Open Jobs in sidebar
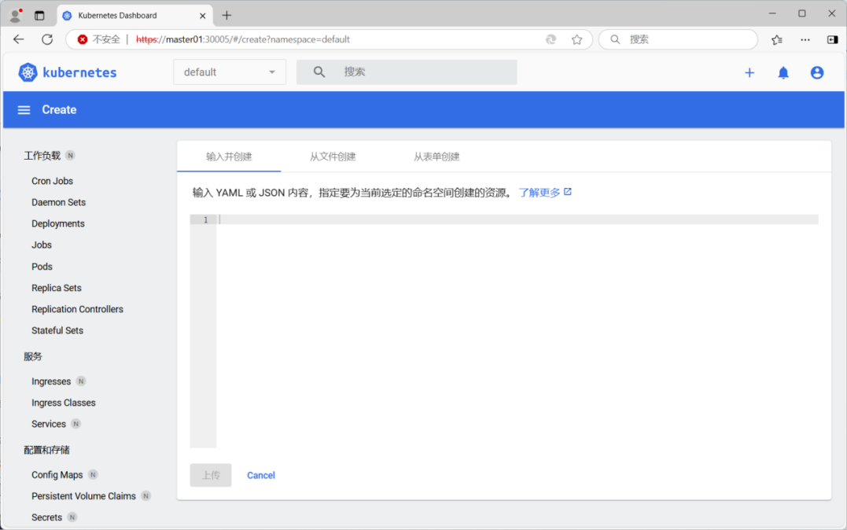The height and width of the screenshot is (530, 847). (42, 245)
